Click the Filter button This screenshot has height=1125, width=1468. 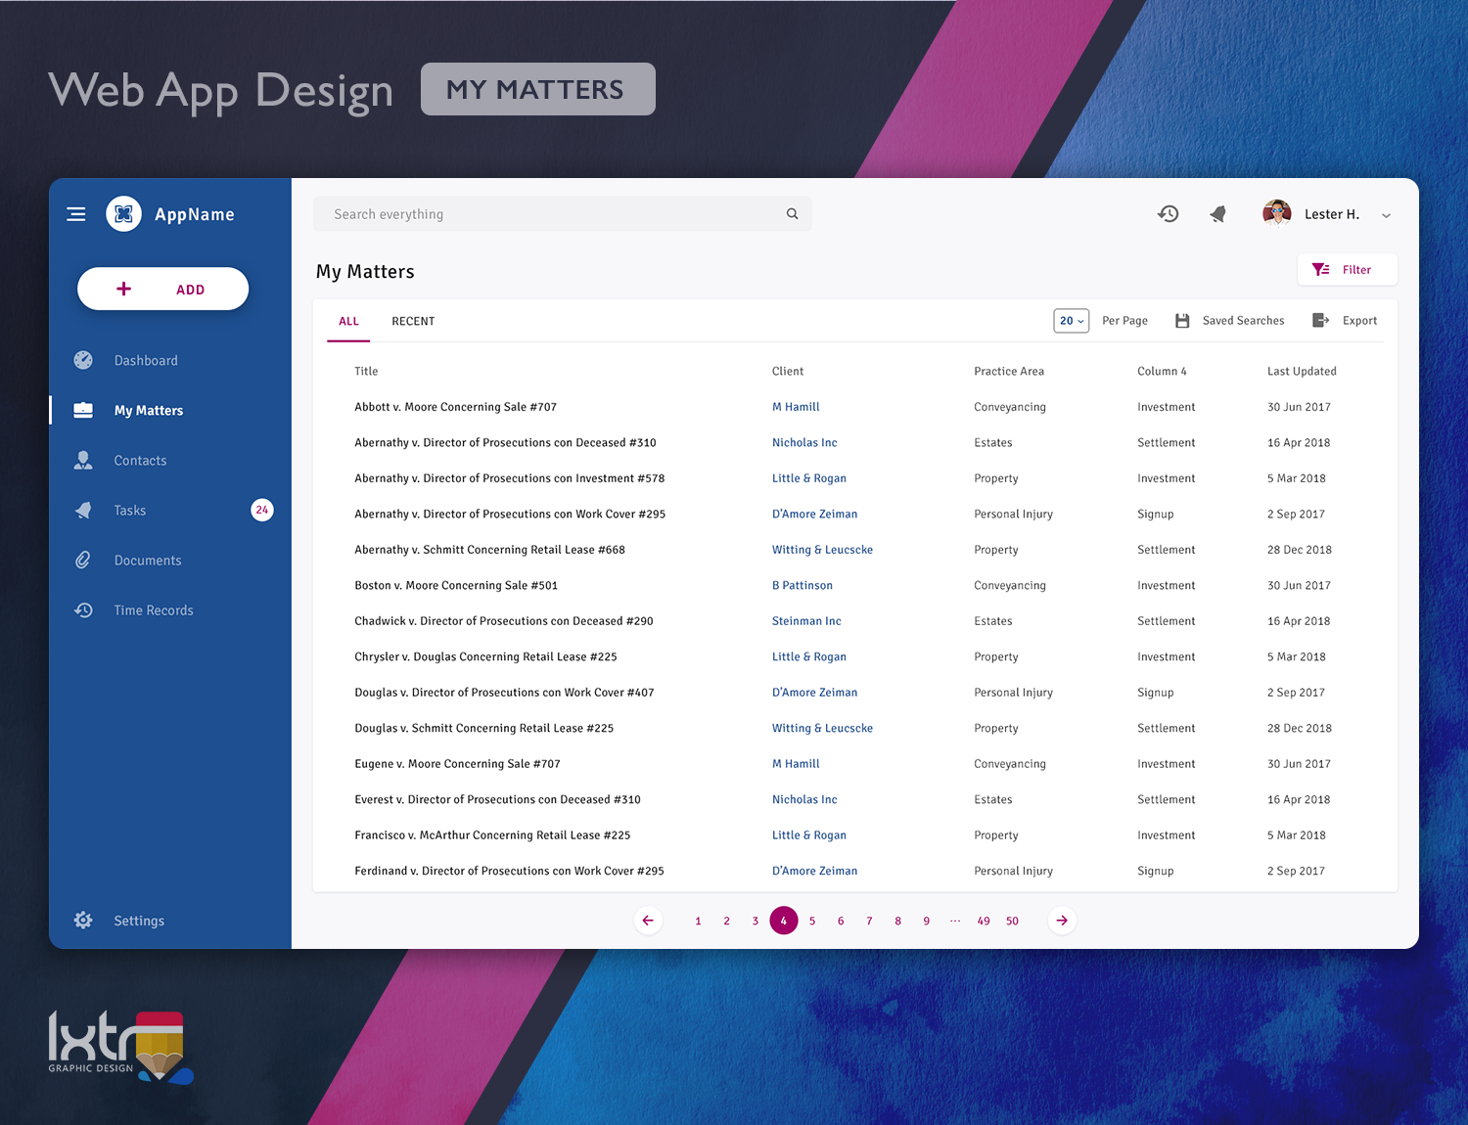tap(1347, 270)
